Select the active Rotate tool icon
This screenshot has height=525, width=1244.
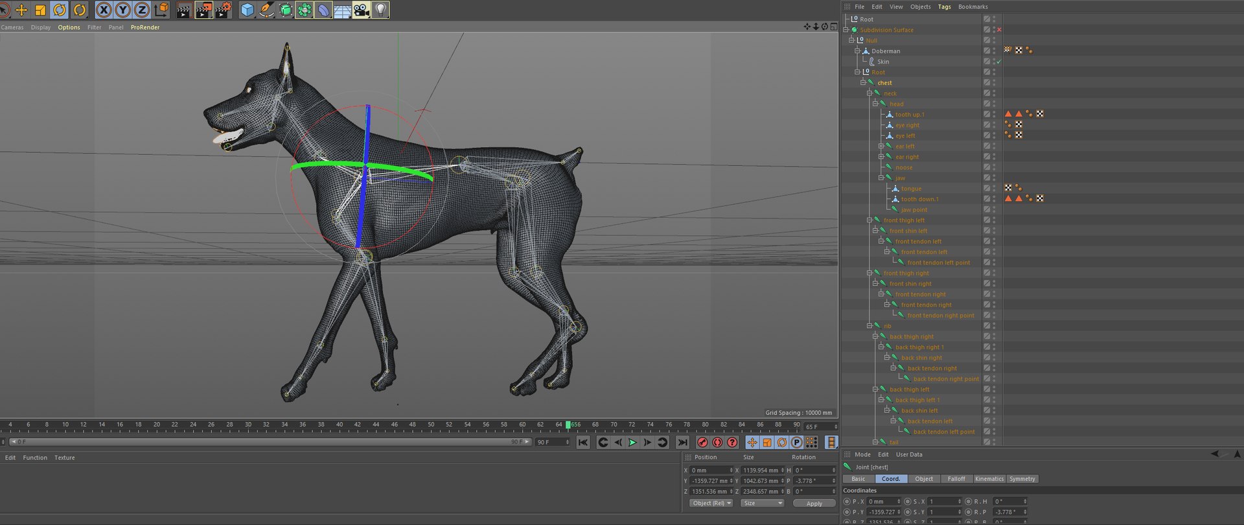coord(60,9)
